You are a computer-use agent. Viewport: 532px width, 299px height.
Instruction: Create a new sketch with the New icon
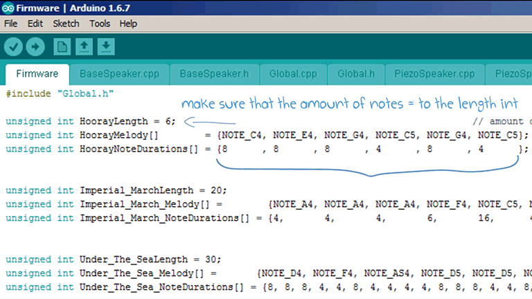tap(62, 47)
